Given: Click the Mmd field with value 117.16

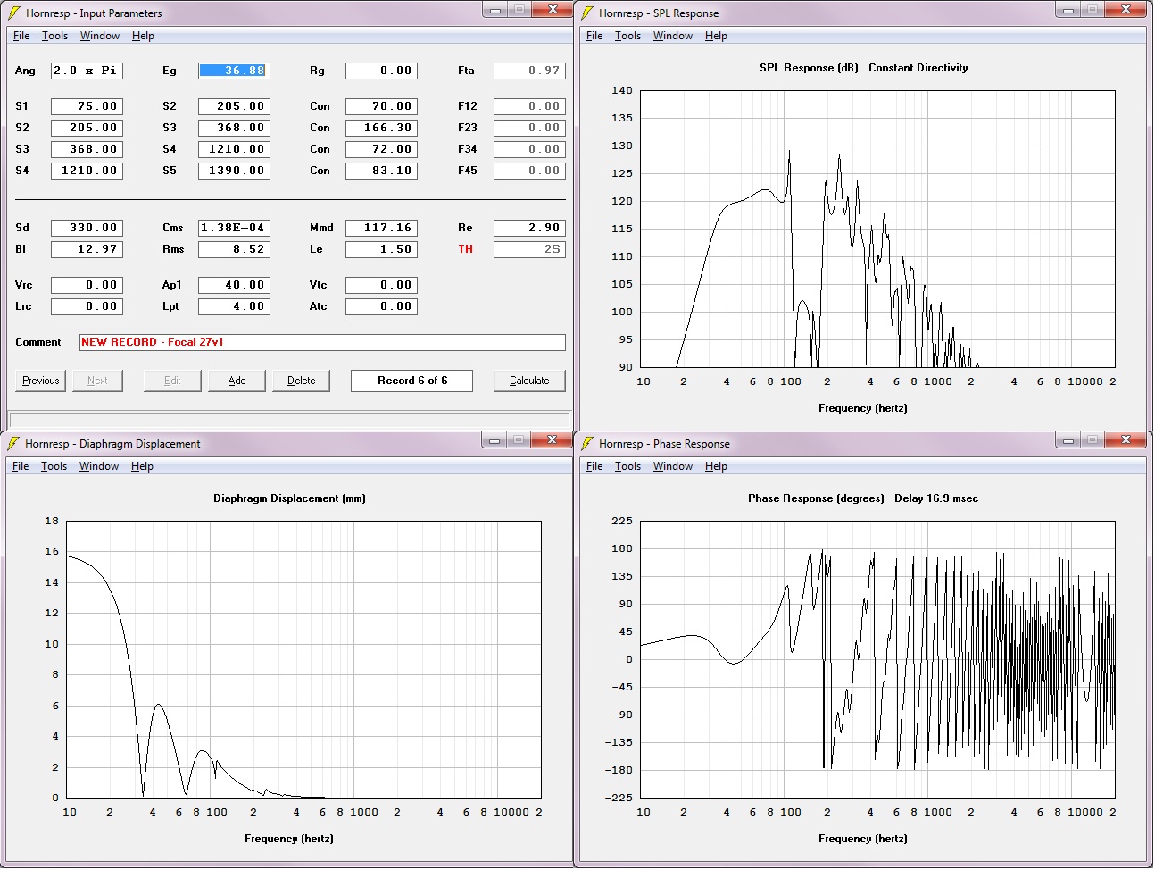Looking at the screenshot, I should click(x=381, y=228).
